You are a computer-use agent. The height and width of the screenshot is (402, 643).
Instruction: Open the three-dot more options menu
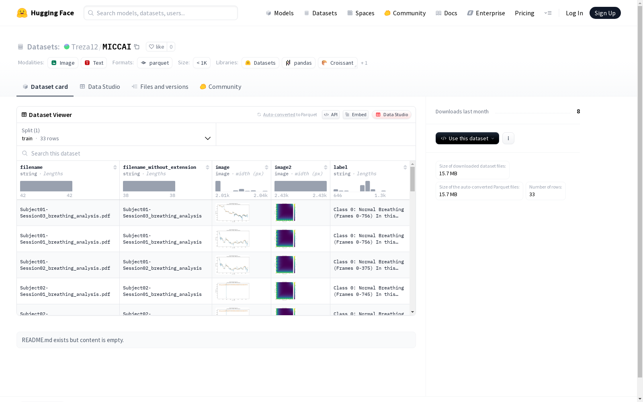pyautogui.click(x=508, y=138)
